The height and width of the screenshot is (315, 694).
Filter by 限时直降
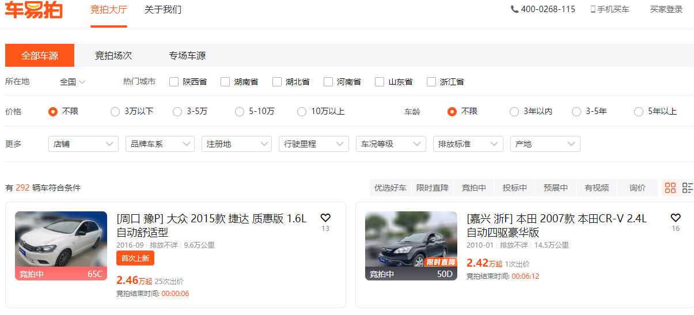pos(433,188)
